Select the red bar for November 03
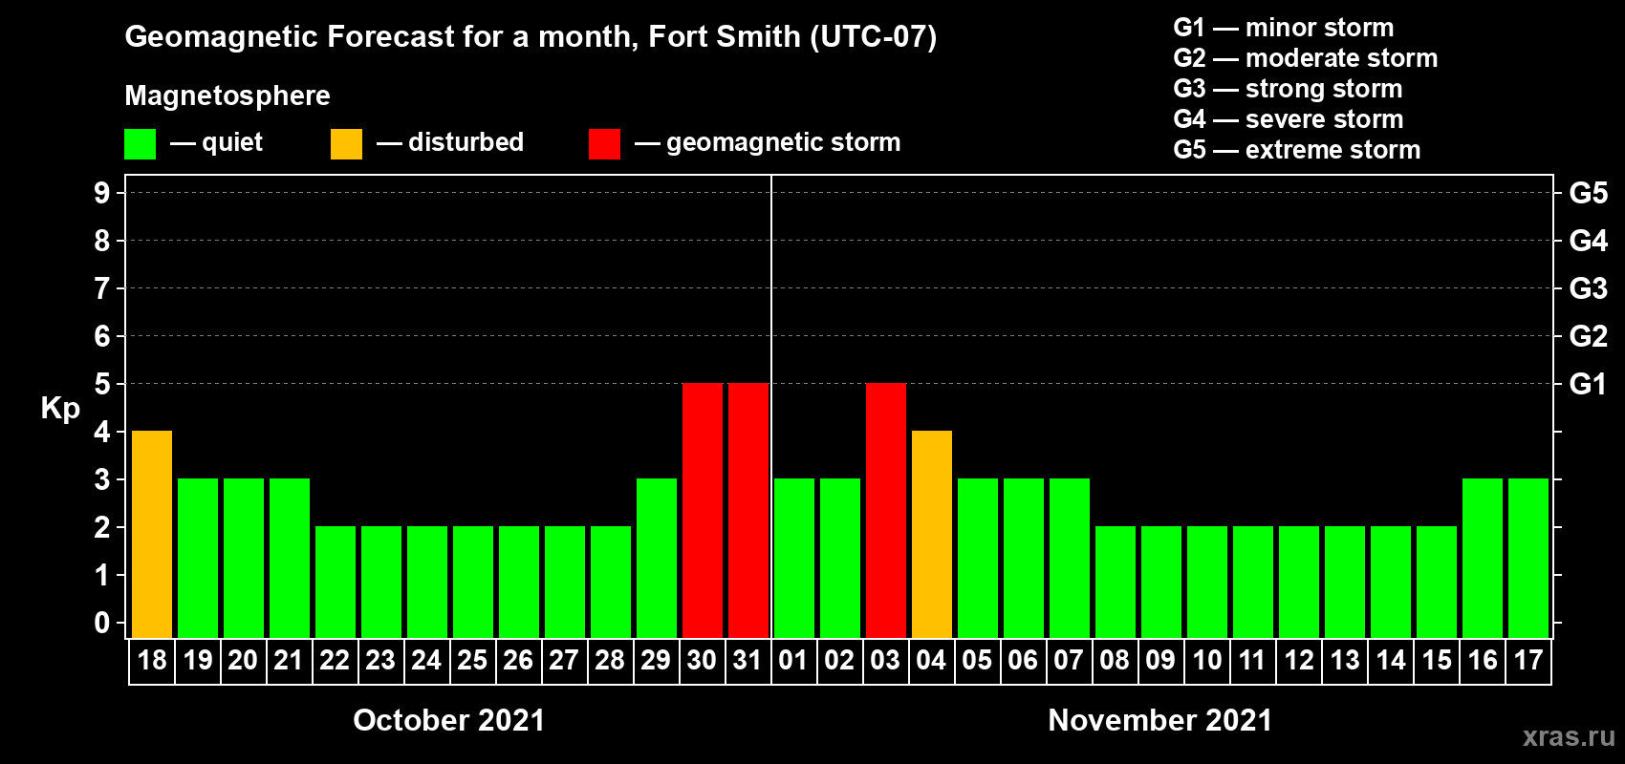1625x764 pixels. click(886, 510)
